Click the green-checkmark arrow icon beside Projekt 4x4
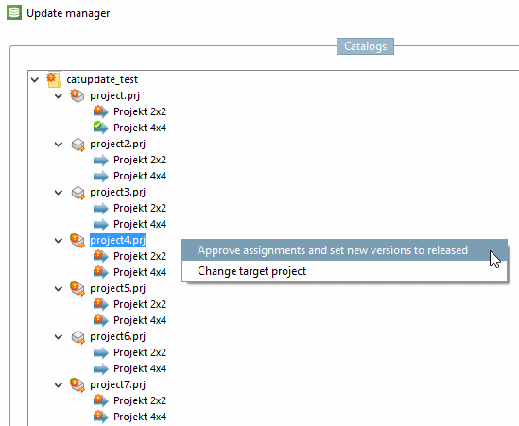This screenshot has width=519, height=426. pyautogui.click(x=100, y=128)
